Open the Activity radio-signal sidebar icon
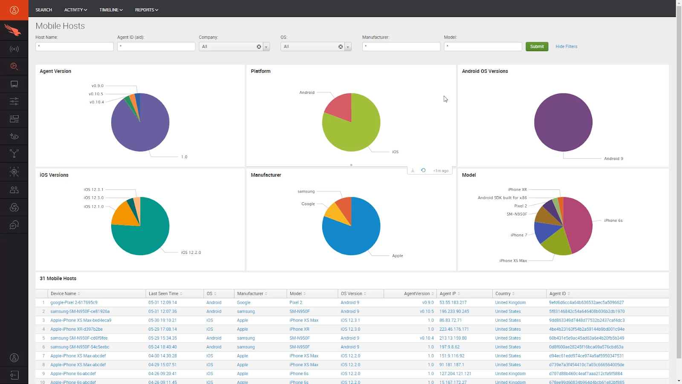The height and width of the screenshot is (384, 682). pos(14,49)
